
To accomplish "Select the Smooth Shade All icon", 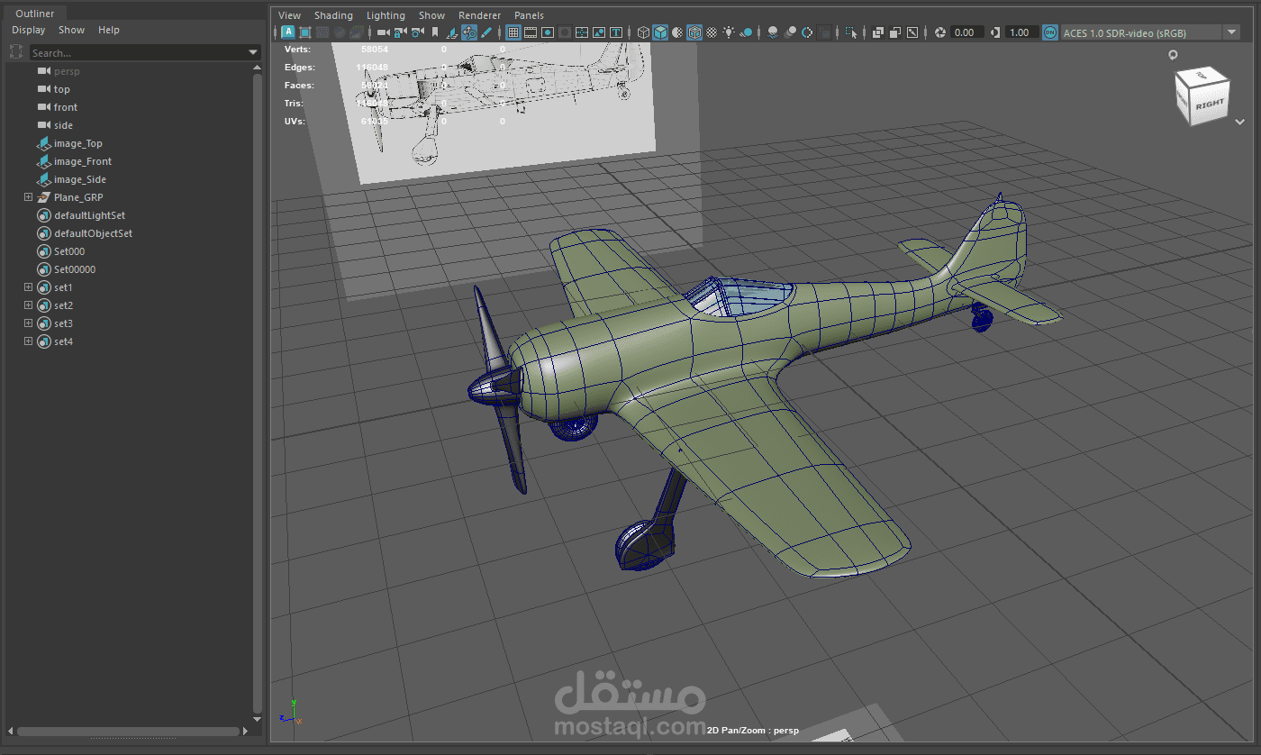I will [660, 32].
